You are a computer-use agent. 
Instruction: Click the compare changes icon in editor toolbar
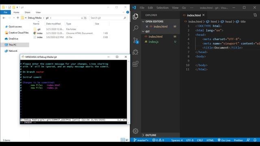pyautogui.click(x=255, y=15)
